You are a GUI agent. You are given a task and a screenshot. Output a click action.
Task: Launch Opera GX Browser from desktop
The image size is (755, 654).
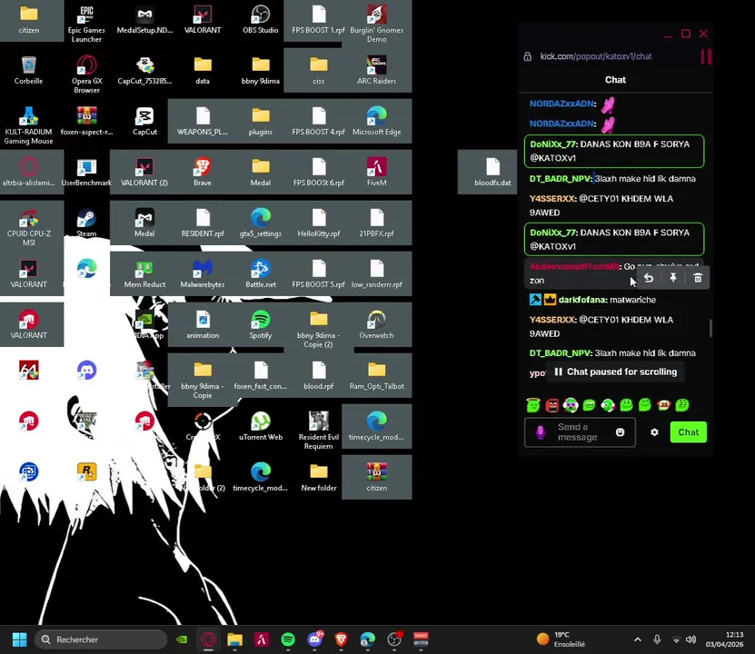tap(86, 74)
